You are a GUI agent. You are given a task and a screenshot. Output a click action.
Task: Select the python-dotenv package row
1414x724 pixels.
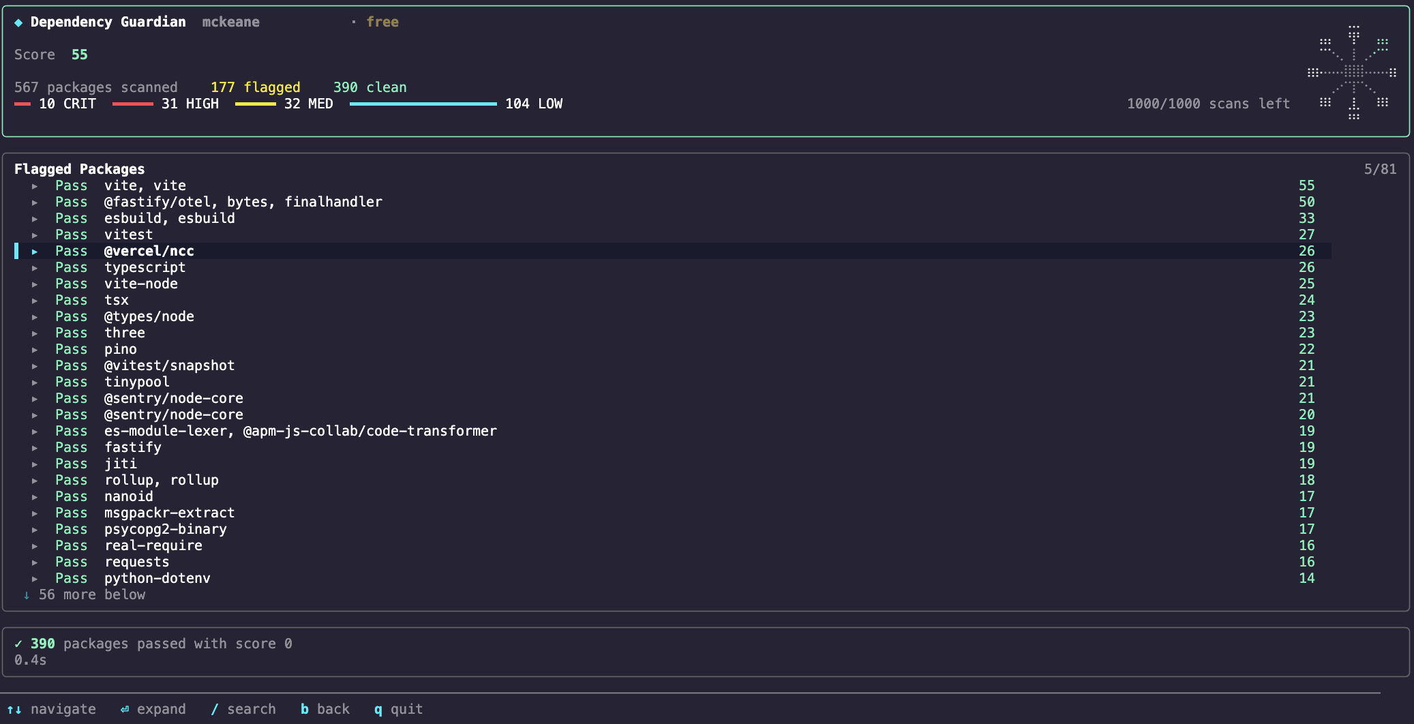click(673, 578)
